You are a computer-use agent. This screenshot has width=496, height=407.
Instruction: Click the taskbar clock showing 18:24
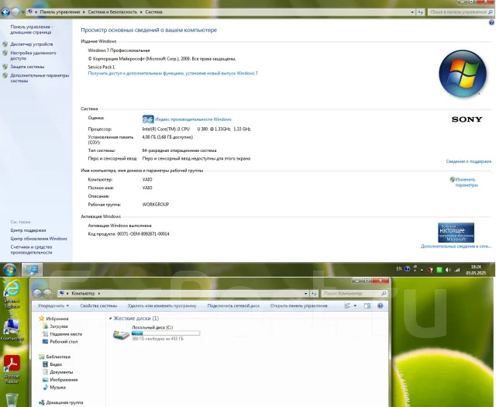(x=476, y=270)
